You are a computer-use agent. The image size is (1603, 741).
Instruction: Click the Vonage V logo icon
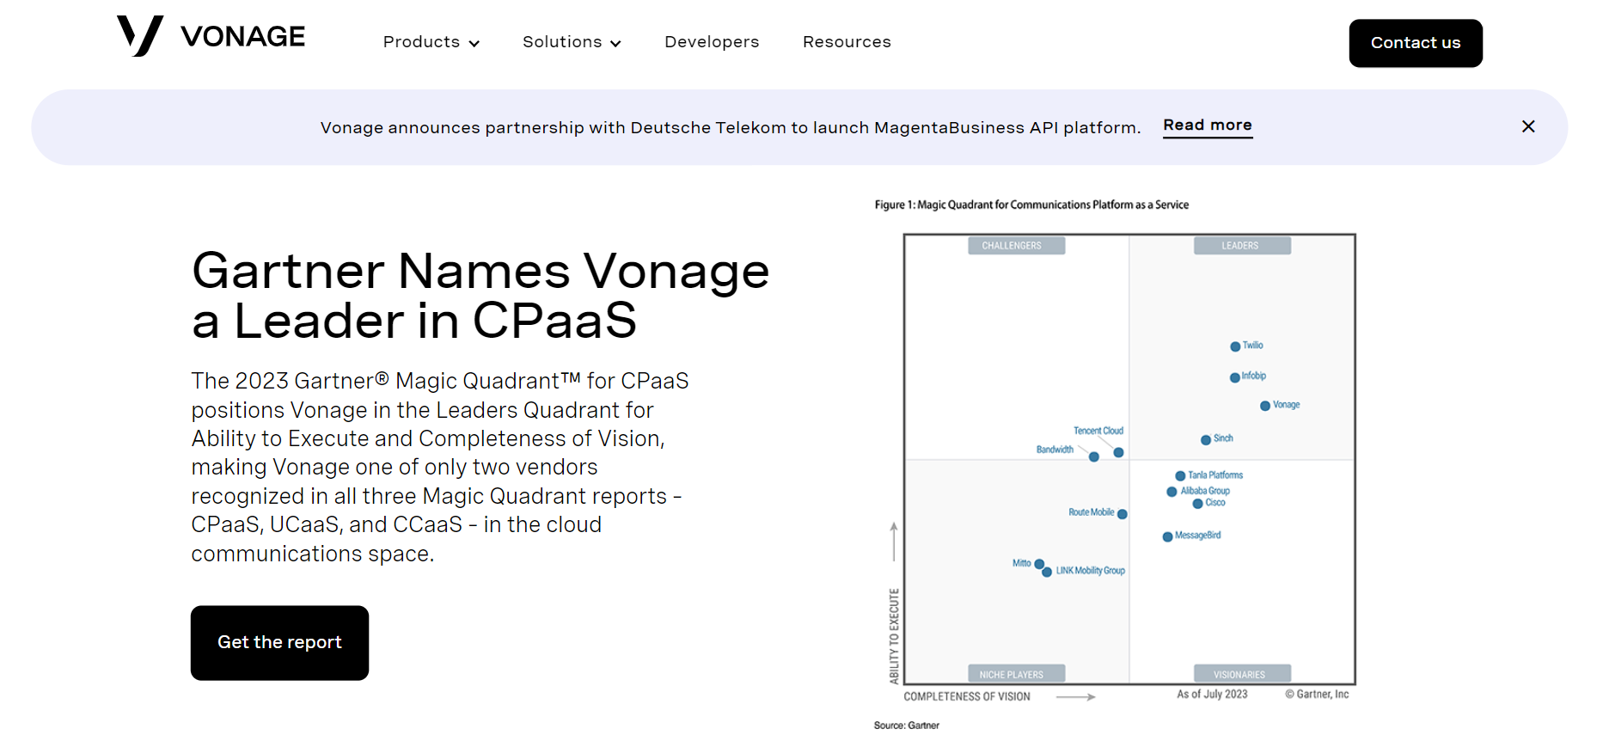140,36
